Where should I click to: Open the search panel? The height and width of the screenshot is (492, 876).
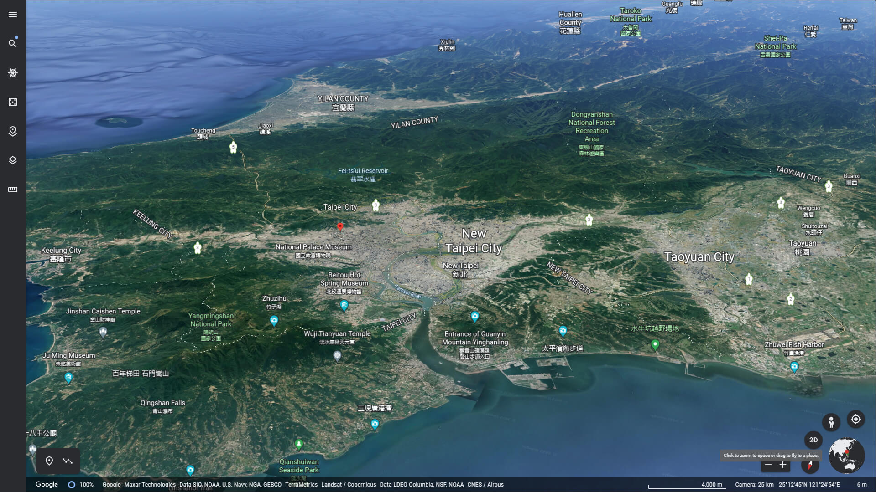tap(13, 43)
